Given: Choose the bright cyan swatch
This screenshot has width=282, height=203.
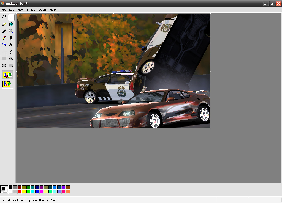Looking at the screenshot, I should (x=32, y=192).
